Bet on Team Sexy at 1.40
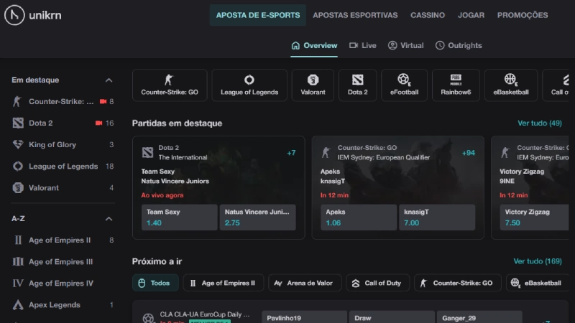 [x=179, y=217]
